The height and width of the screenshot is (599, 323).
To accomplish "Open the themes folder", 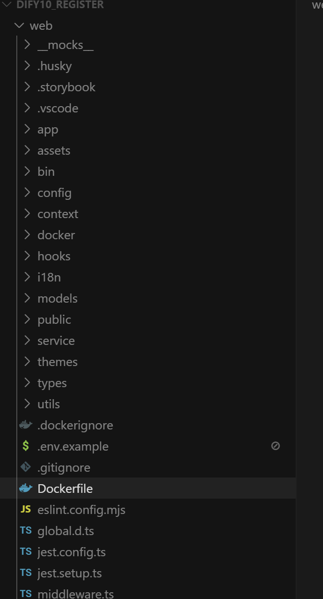I will (x=148, y=362).
